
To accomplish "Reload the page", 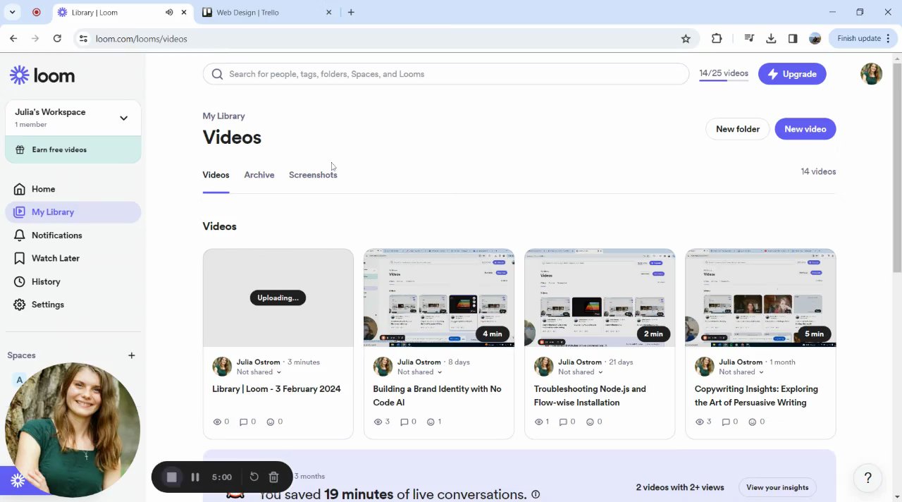I will point(57,39).
